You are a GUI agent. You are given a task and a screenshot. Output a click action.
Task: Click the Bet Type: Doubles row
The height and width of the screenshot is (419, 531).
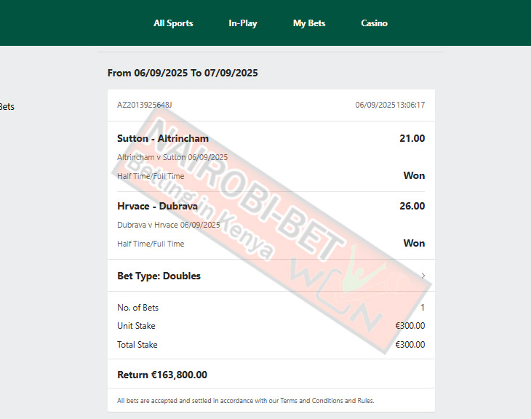click(271, 276)
